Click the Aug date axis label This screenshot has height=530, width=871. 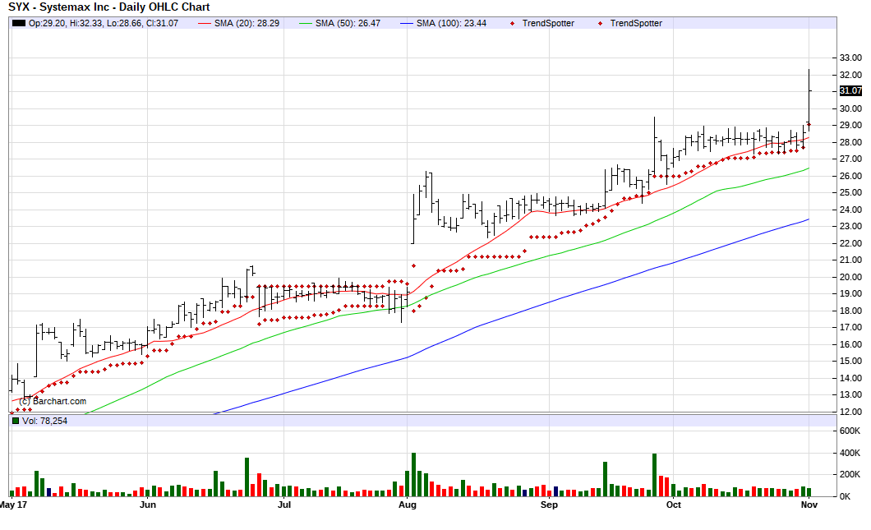coord(408,505)
